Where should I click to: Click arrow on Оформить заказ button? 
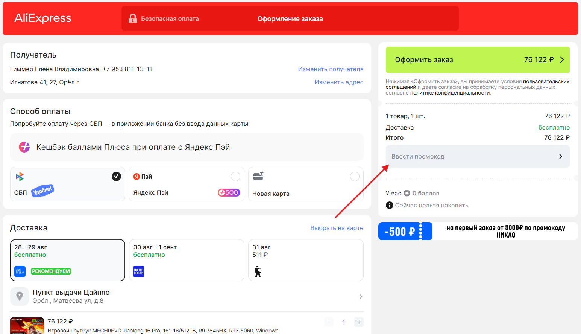[x=562, y=60]
